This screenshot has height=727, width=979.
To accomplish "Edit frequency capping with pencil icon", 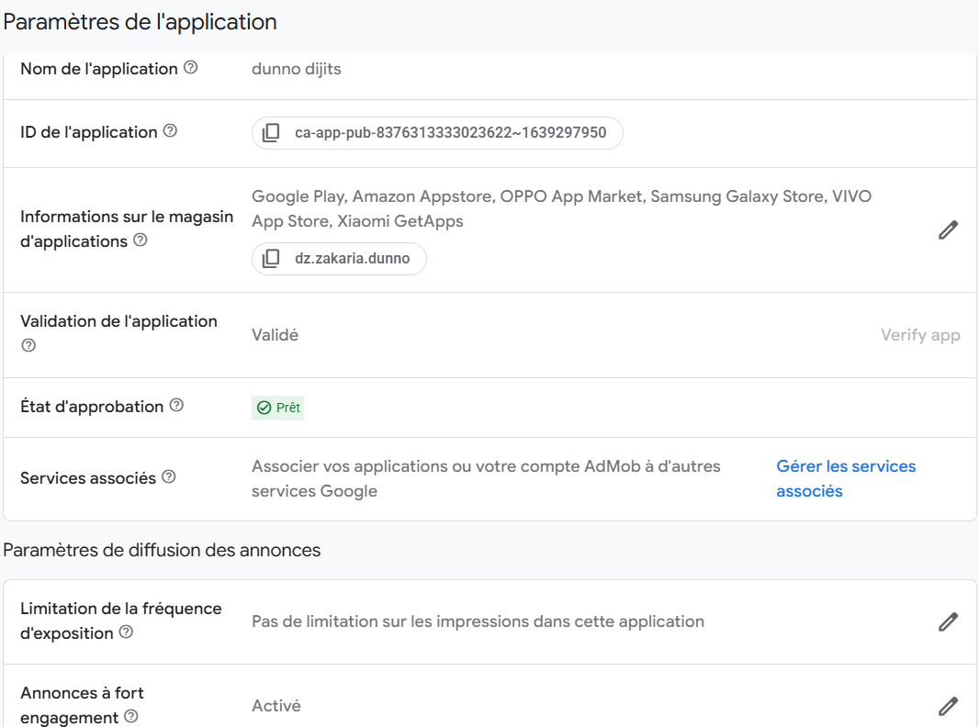I will point(948,621).
